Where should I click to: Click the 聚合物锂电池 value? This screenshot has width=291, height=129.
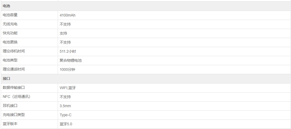tap(71, 60)
